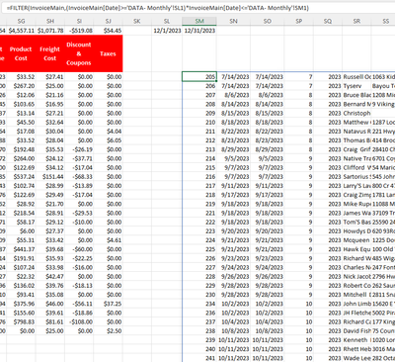Select the discount cell -$108.00
Screen dimensions: 395x362
(79, 321)
